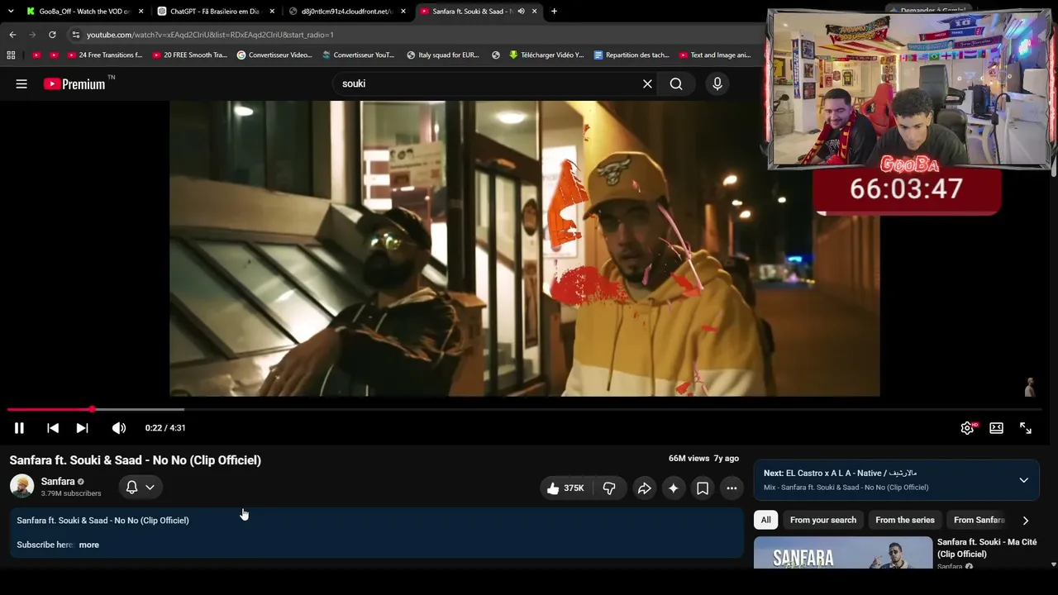Close the cloudfront.net tab

pyautogui.click(x=403, y=12)
